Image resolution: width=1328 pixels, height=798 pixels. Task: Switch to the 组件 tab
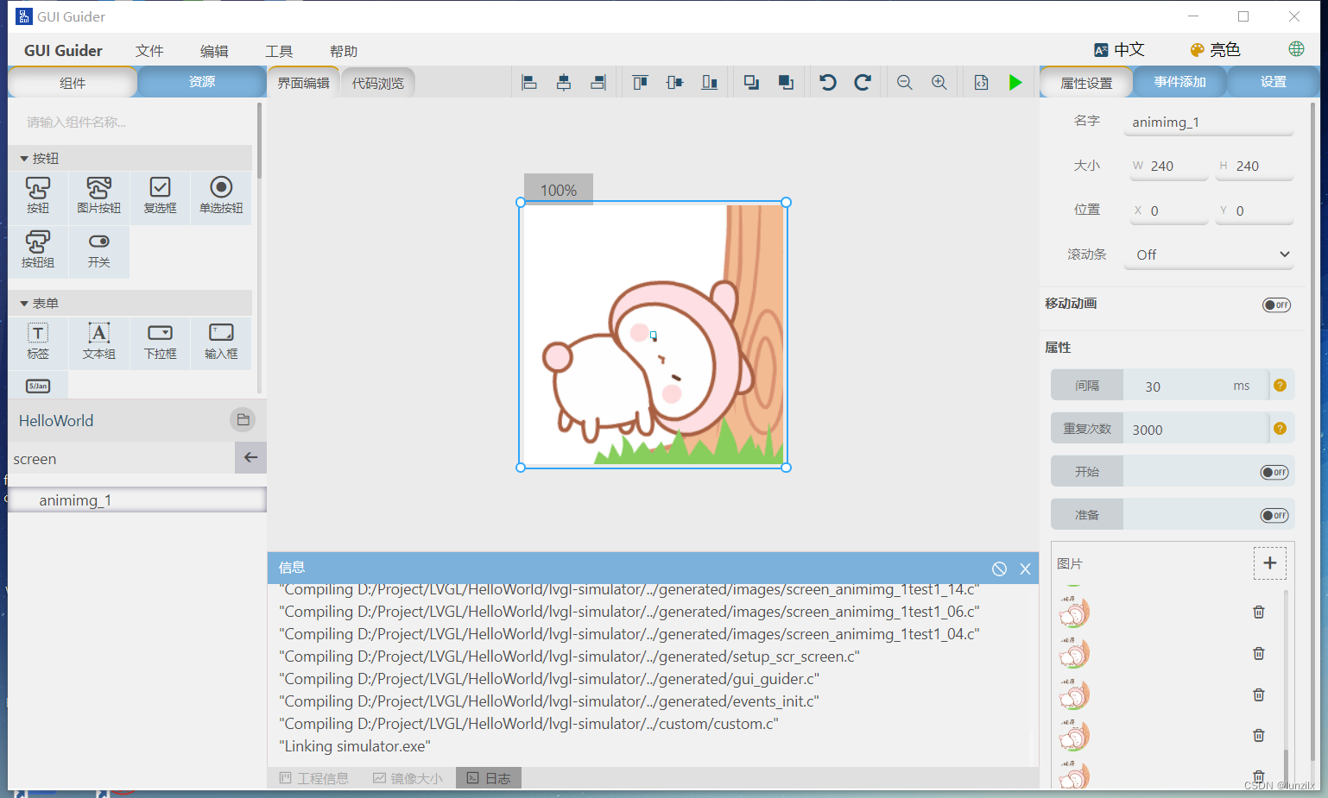pos(73,83)
